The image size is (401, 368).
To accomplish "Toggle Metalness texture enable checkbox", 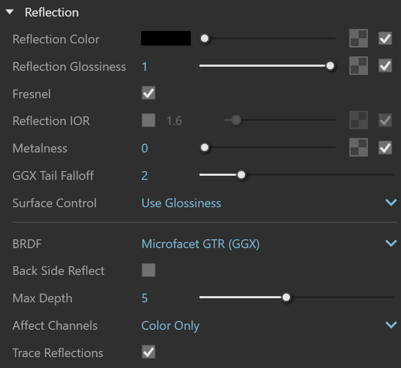I will tap(385, 147).
